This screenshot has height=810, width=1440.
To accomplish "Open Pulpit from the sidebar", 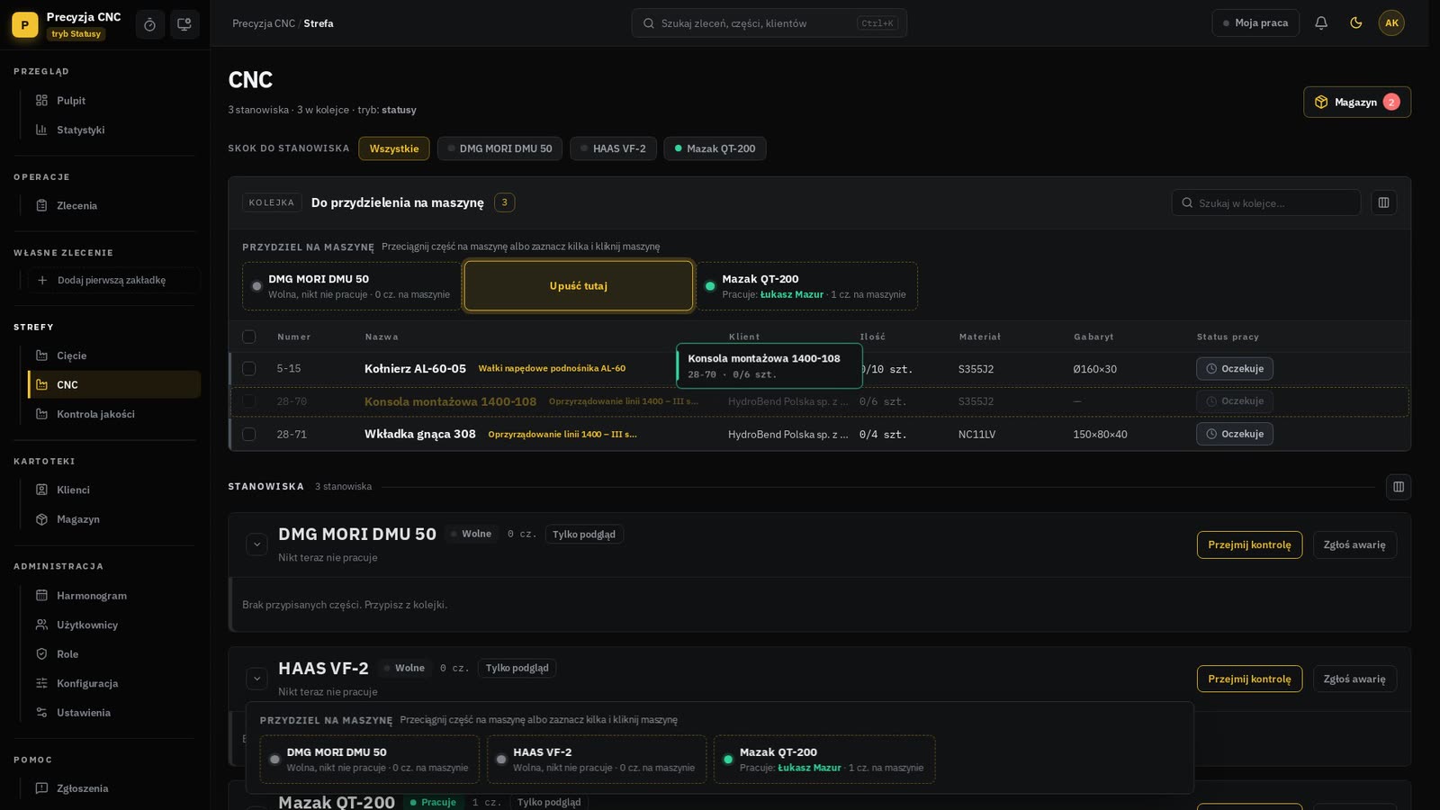I will coord(114,101).
